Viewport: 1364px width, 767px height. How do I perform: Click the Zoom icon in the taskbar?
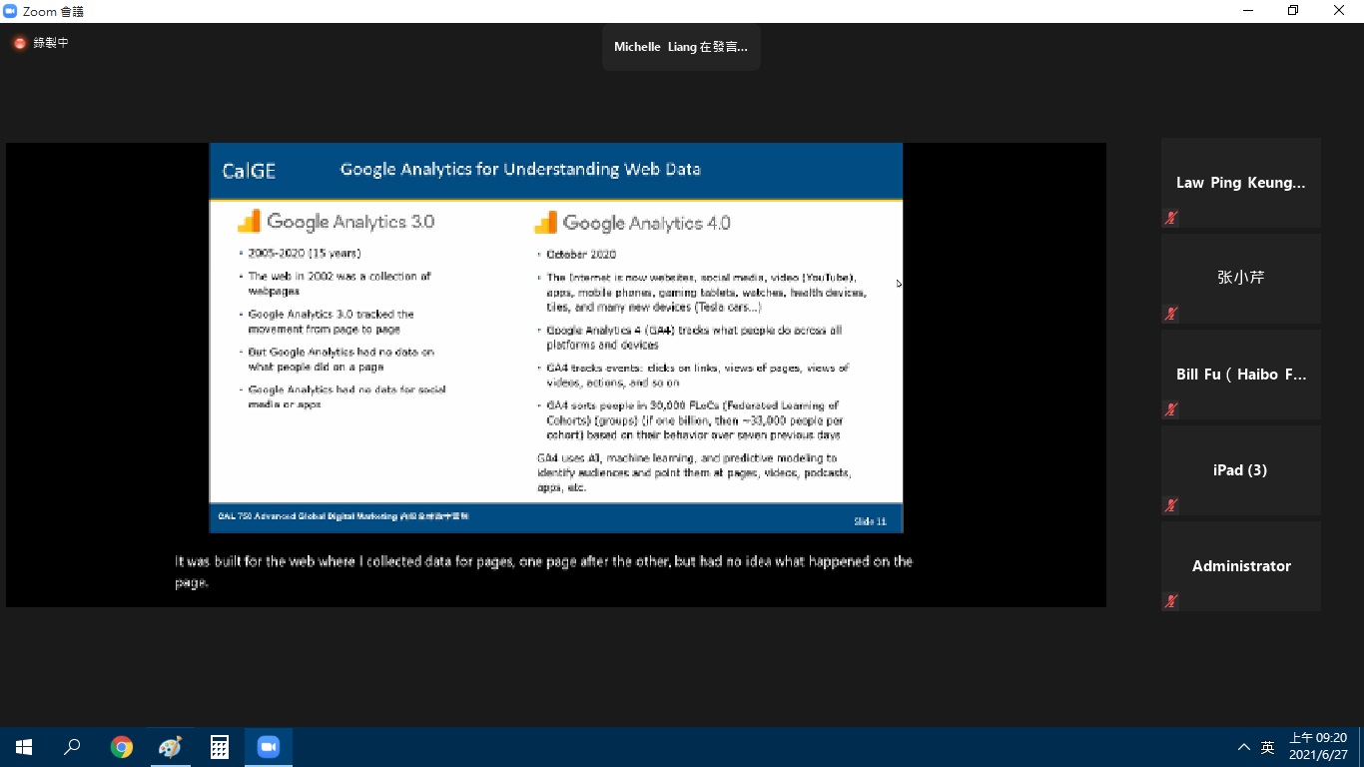[x=269, y=747]
